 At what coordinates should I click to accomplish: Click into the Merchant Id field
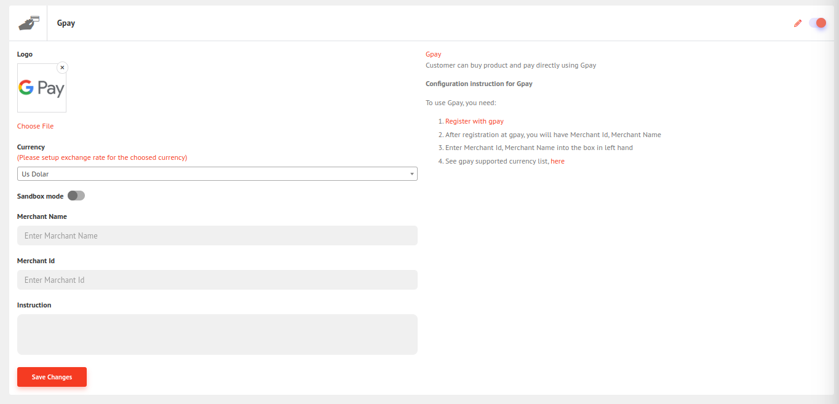click(217, 280)
